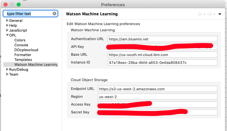Click 'Edit Watson Machine Learning preferences' text
The height and width of the screenshot is (131, 227).
[x=103, y=24]
